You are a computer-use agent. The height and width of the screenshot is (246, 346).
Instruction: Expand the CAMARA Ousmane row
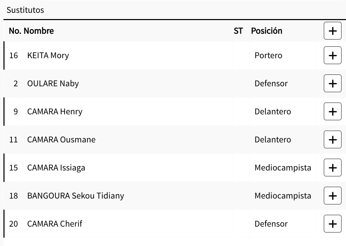tap(332, 140)
